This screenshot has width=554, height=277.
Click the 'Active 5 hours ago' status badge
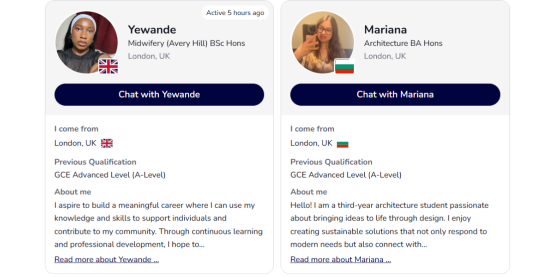[x=235, y=12]
